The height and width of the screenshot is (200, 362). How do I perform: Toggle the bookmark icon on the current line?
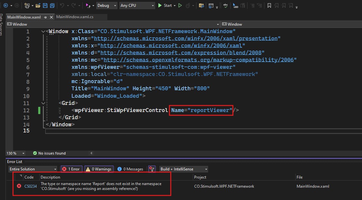point(269,6)
